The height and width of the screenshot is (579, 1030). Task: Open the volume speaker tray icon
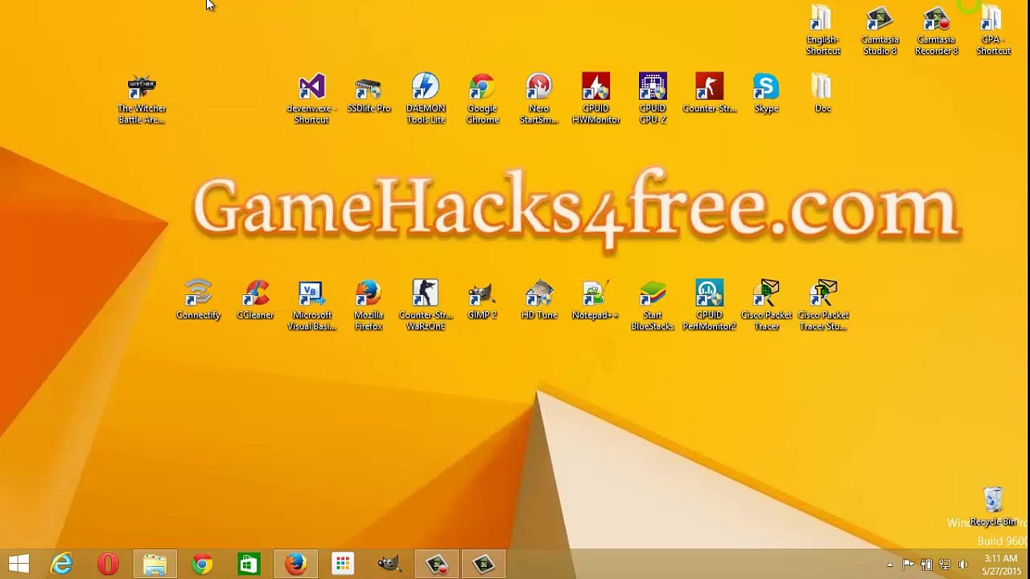[963, 565]
